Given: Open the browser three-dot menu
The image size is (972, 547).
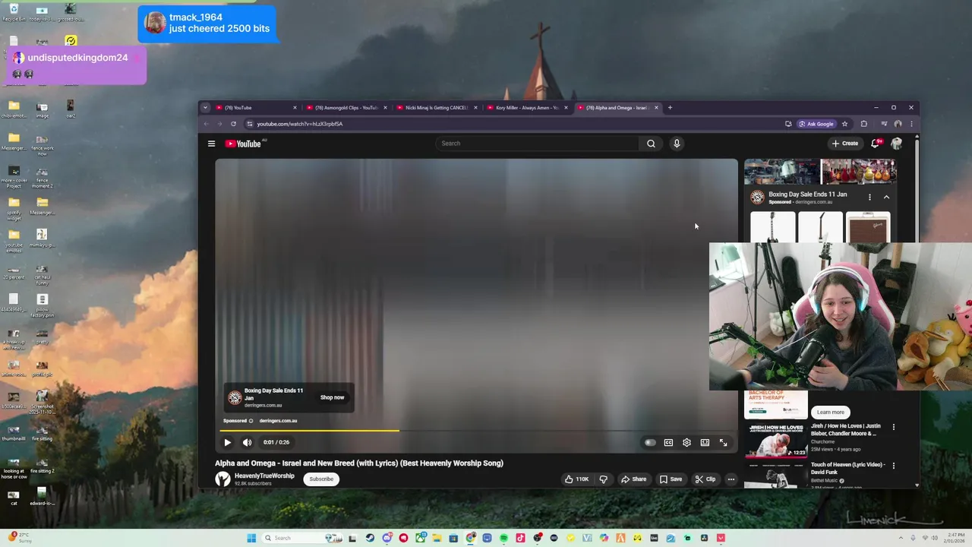Looking at the screenshot, I should coord(911,124).
